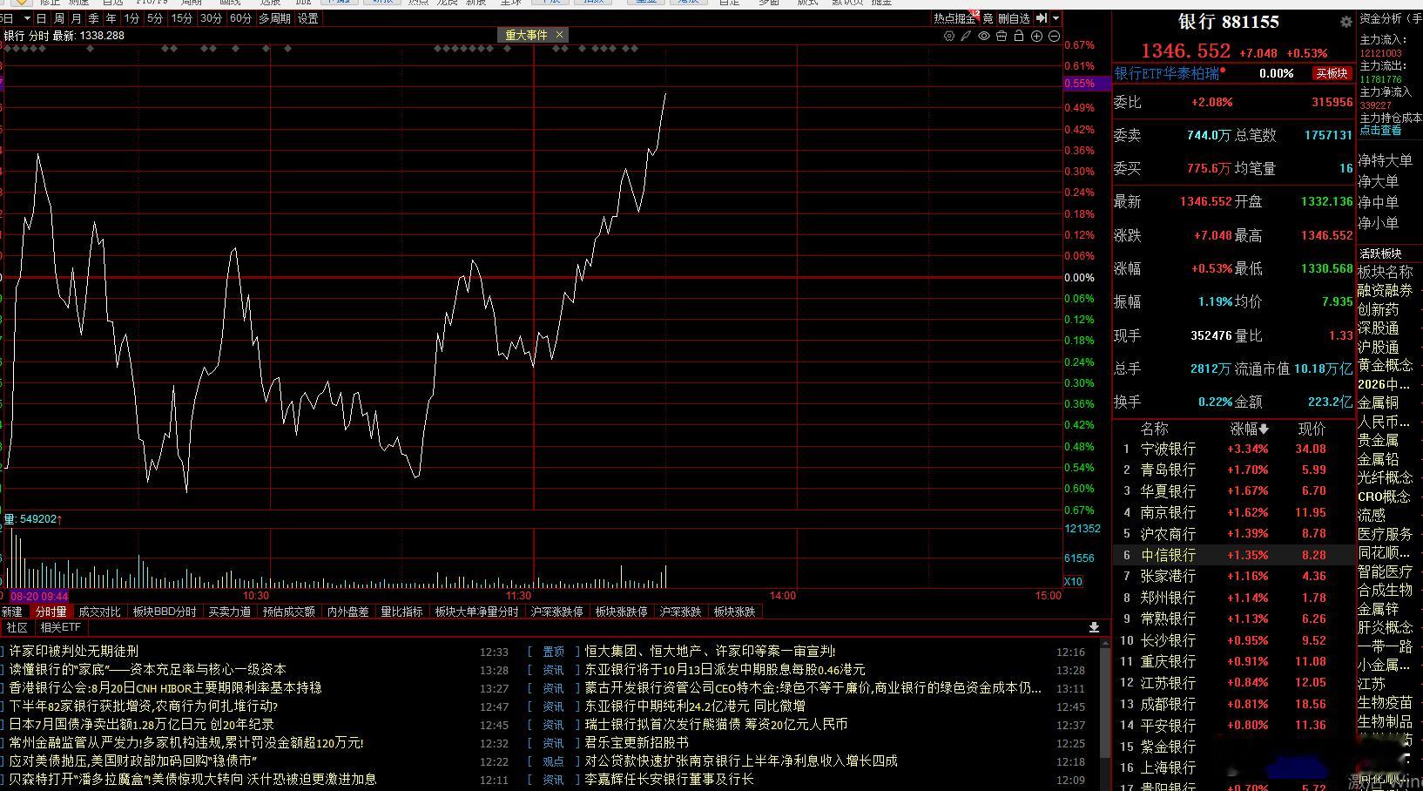Screen dimensions: 1423x791
Task: Switch to 60分 period
Action: click(240, 17)
